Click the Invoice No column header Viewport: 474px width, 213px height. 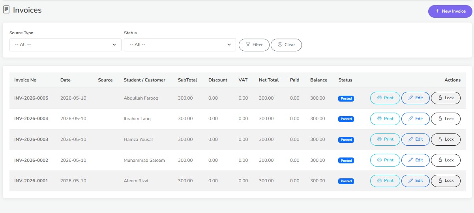25,80
